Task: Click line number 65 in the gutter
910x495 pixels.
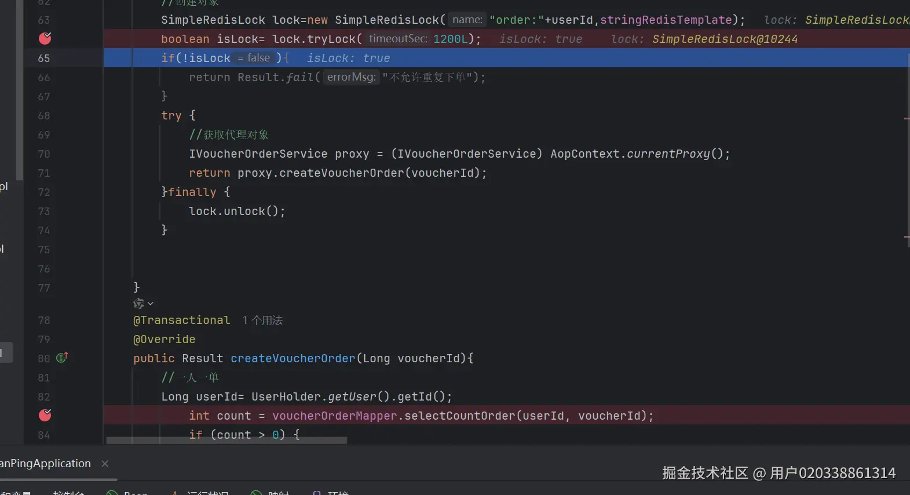Action: click(x=44, y=58)
